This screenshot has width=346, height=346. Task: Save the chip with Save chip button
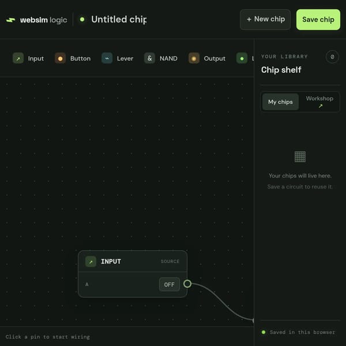tap(318, 20)
